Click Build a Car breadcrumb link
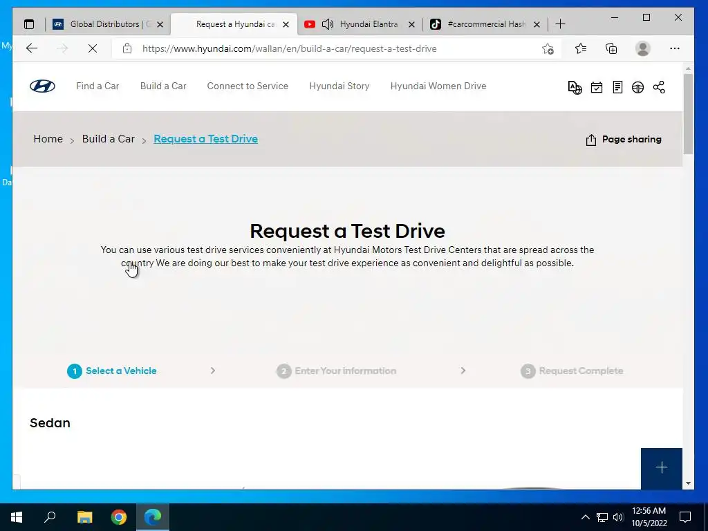708x531 pixels. (109, 138)
